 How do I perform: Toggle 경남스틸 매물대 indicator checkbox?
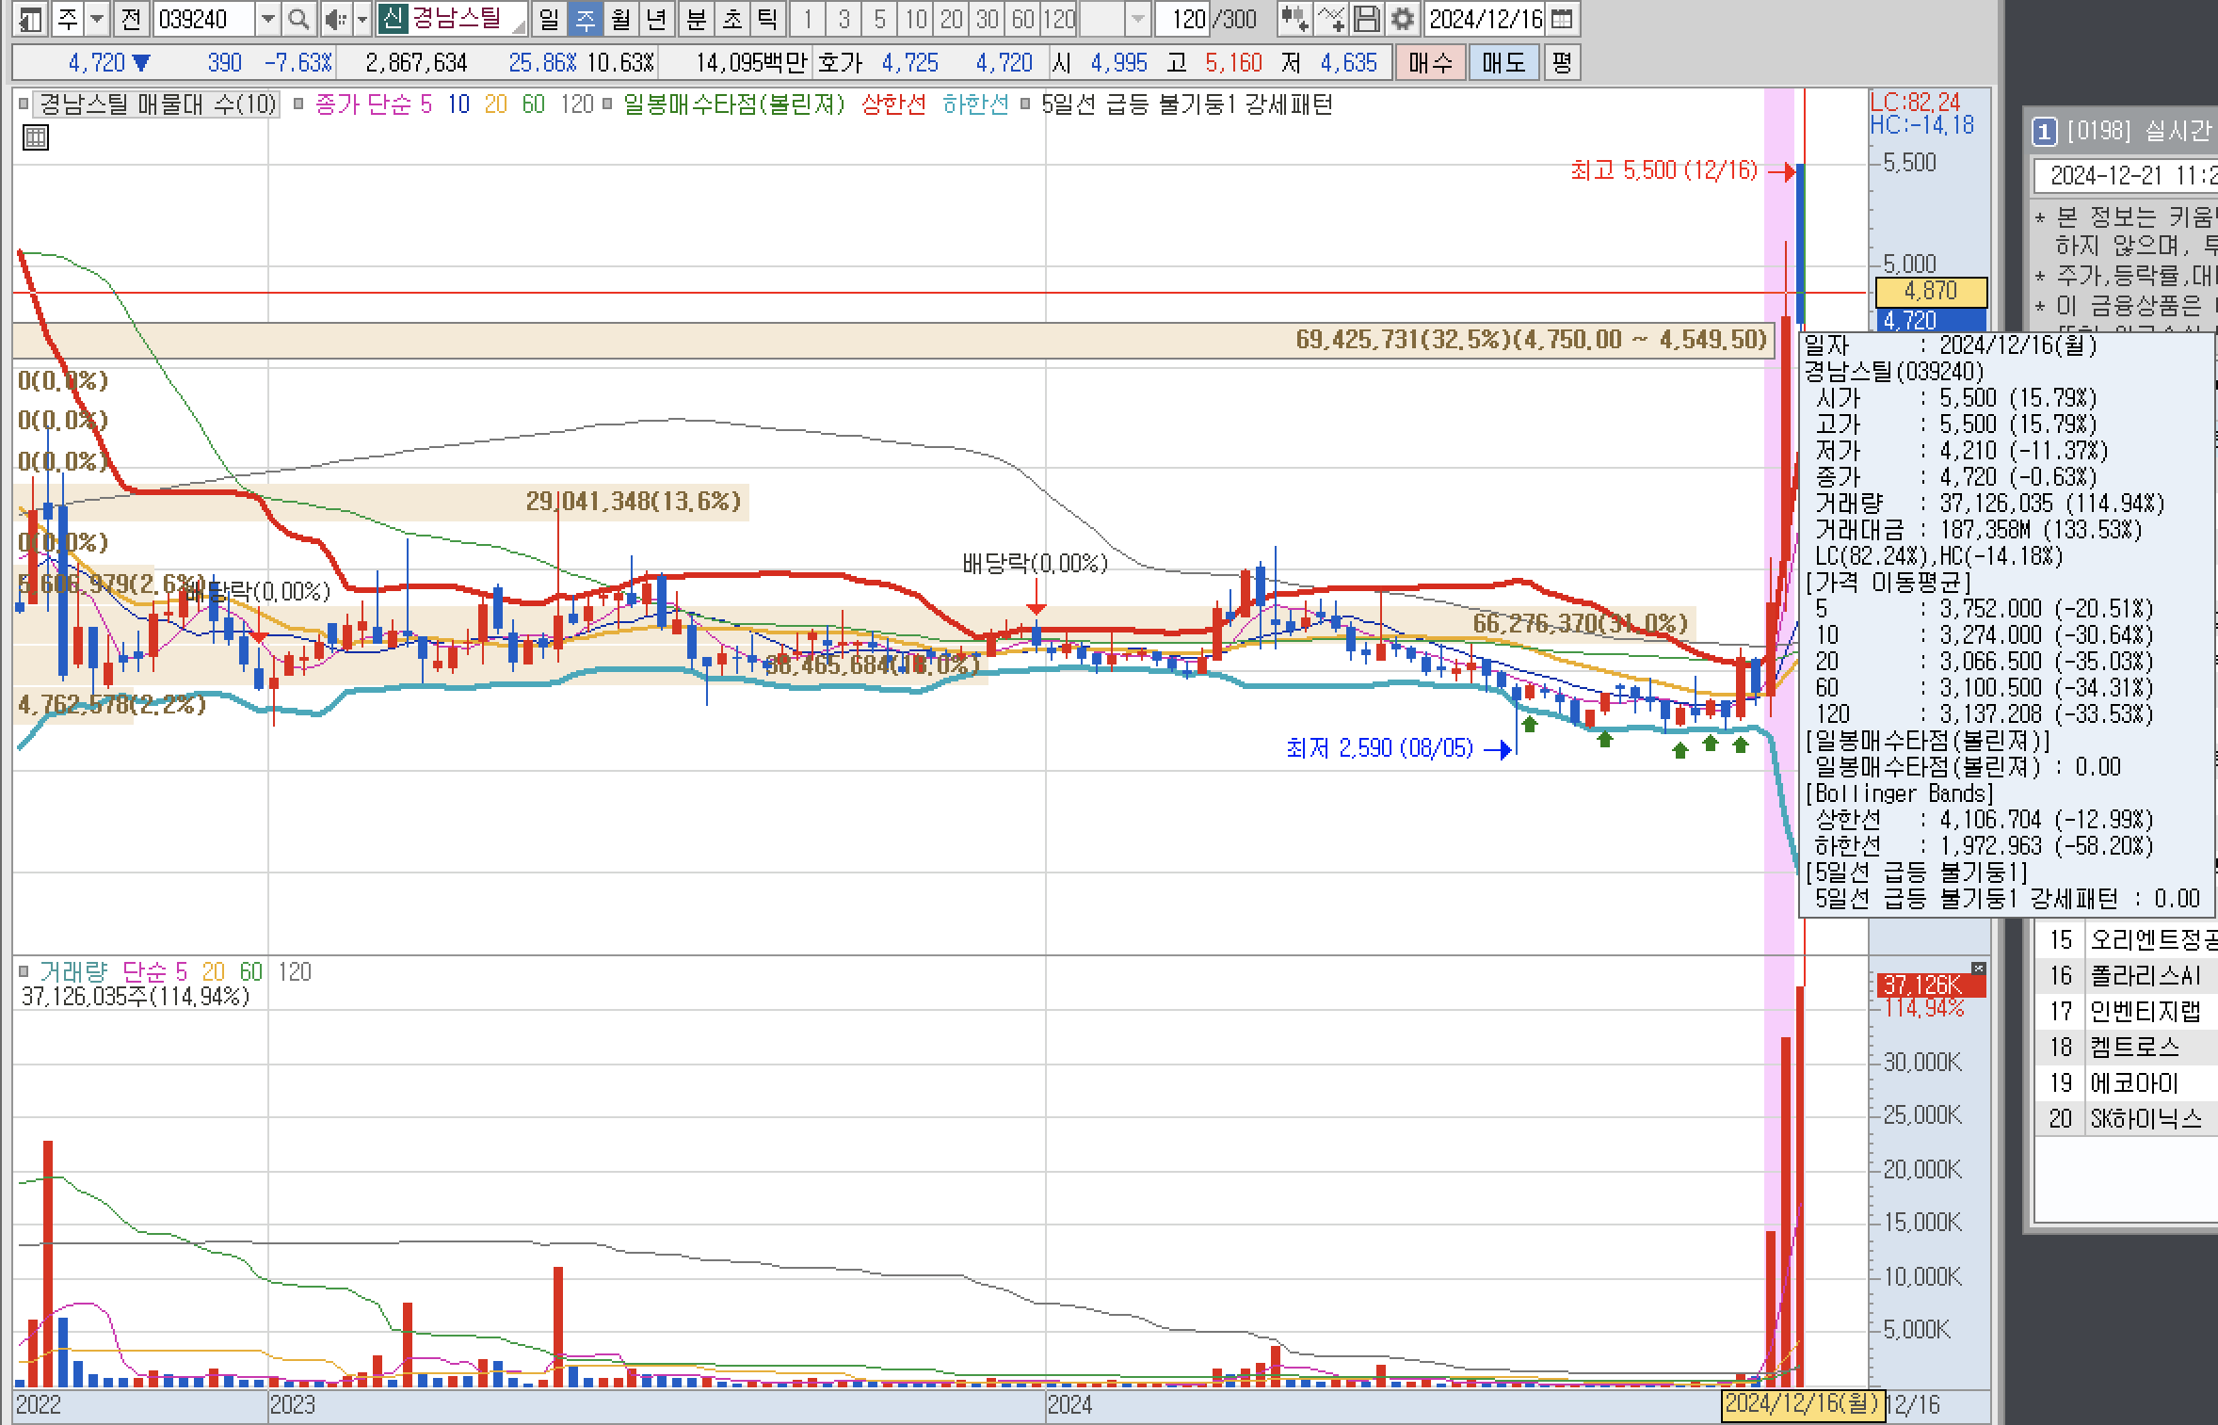click(x=24, y=104)
